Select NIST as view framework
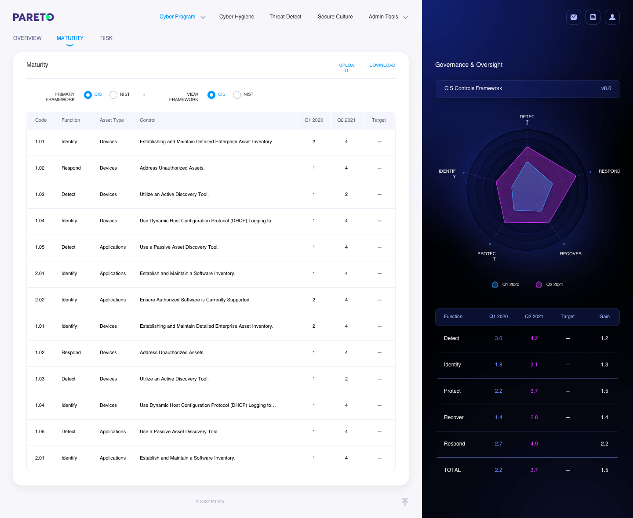The image size is (633, 518). (237, 95)
